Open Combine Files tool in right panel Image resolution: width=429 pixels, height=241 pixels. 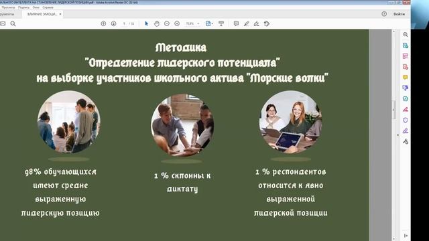click(x=405, y=88)
